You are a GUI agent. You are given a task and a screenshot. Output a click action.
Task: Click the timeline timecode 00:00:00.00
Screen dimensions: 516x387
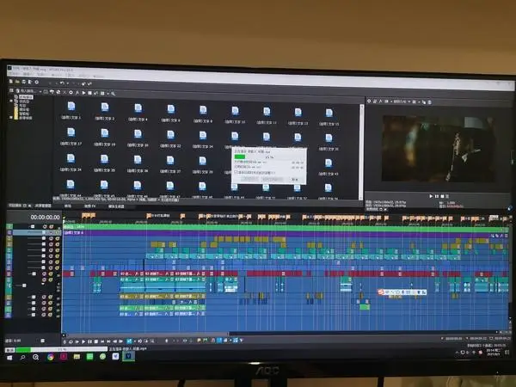pyautogui.click(x=45, y=218)
